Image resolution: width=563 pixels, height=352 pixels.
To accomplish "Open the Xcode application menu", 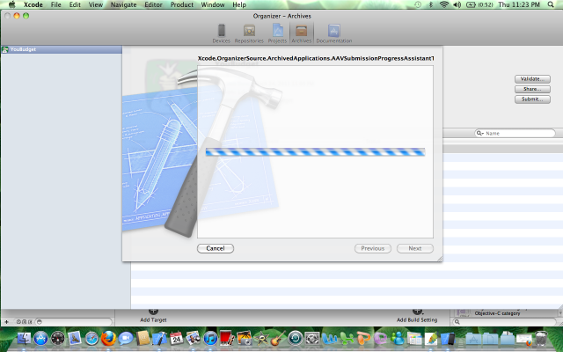I will [x=33, y=4].
